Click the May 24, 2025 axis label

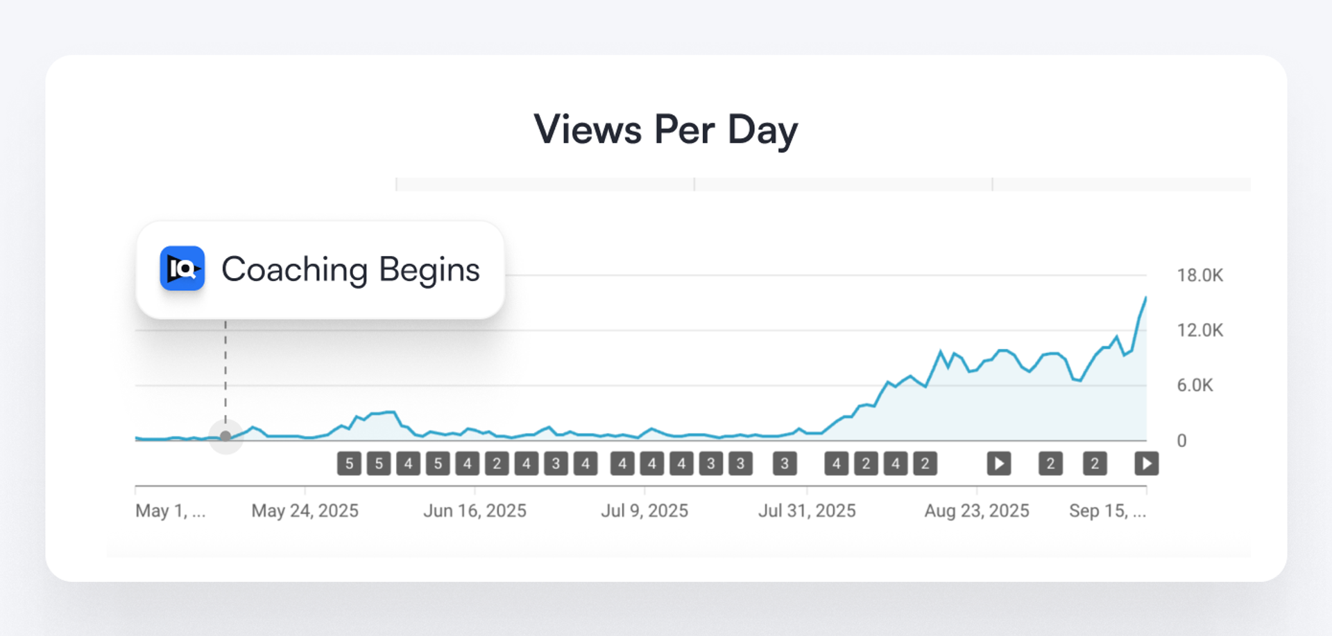(x=305, y=511)
